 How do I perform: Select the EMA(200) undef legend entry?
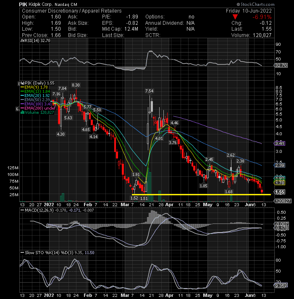(x=38, y=108)
